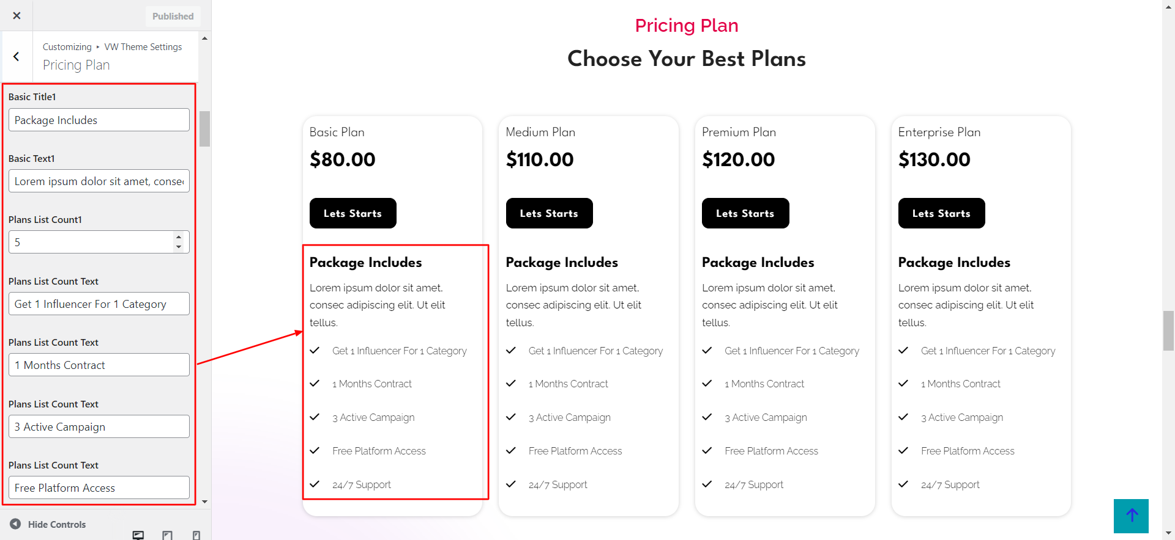The height and width of the screenshot is (540, 1175).
Task: Click the scroll-to-top arrow button
Action: 1131,516
